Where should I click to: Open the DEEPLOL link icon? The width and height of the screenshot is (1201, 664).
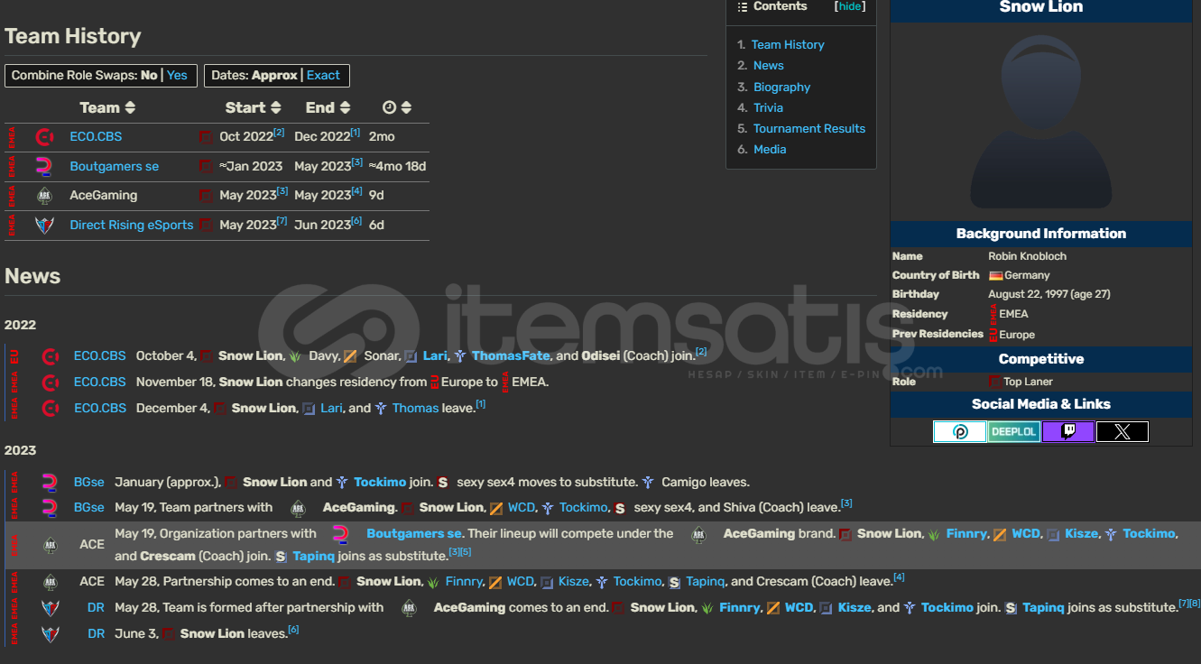click(1014, 432)
